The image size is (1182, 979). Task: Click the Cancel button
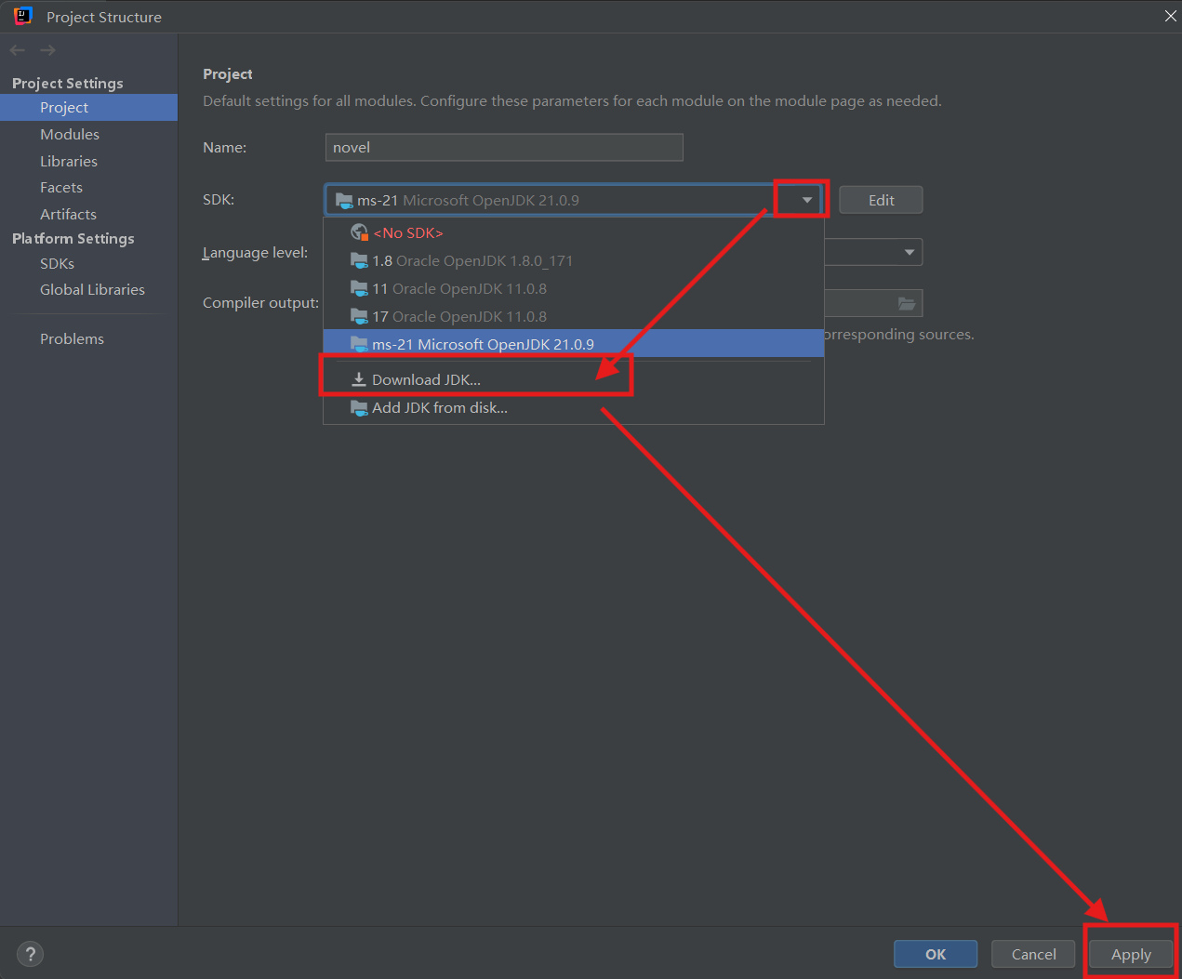pyautogui.click(x=1033, y=954)
